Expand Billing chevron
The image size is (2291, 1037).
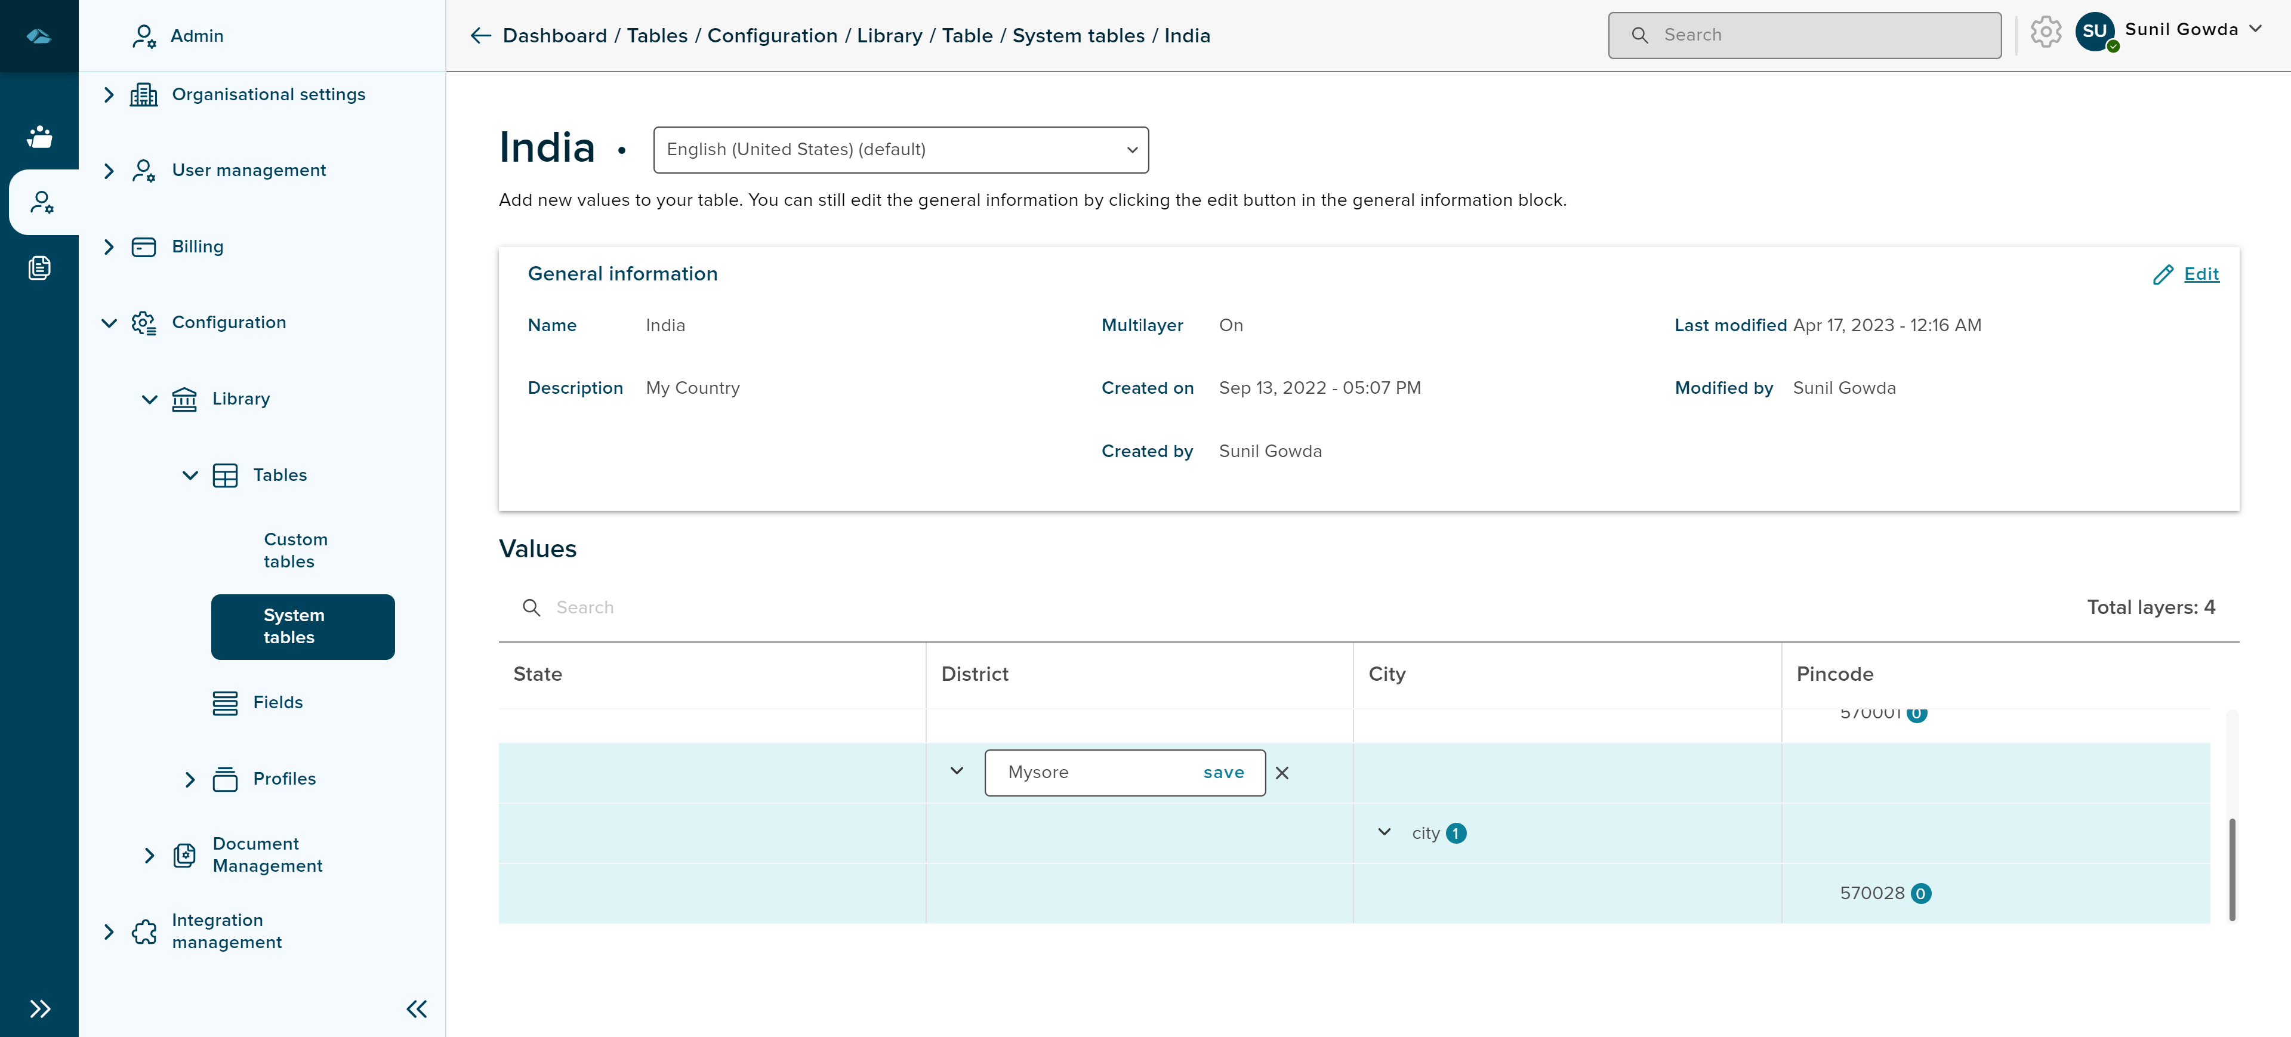tap(109, 247)
